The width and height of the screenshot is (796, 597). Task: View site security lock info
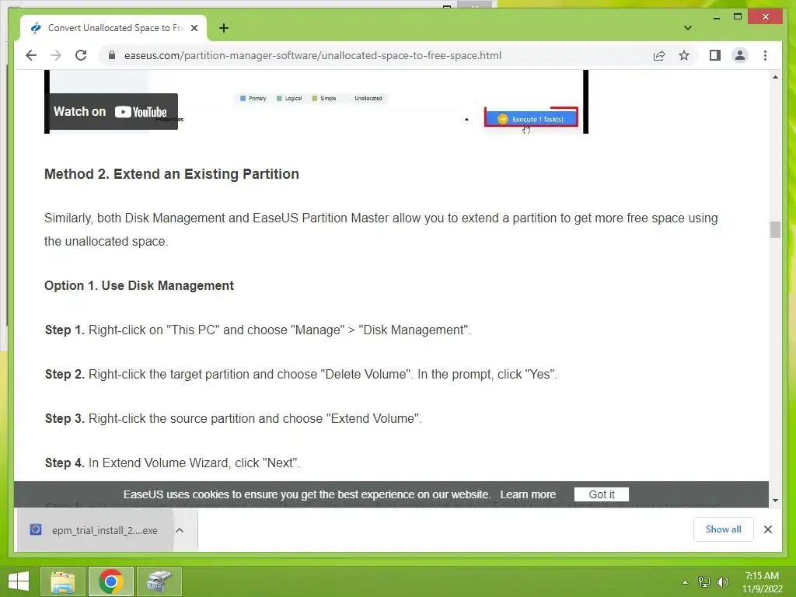point(112,55)
